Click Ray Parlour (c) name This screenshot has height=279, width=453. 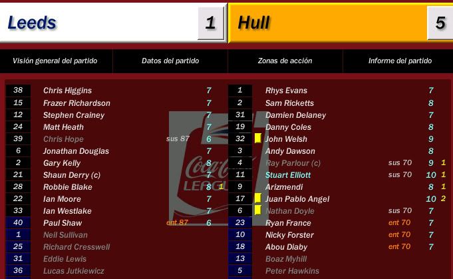pyautogui.click(x=293, y=163)
